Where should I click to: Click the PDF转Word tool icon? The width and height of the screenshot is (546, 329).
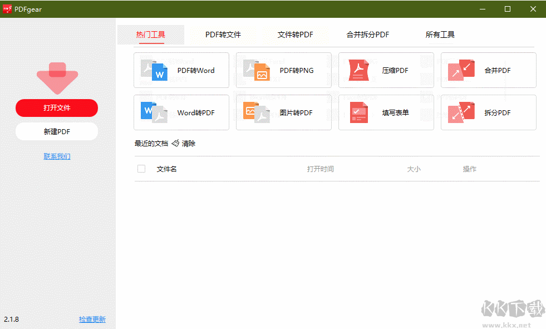click(x=154, y=70)
